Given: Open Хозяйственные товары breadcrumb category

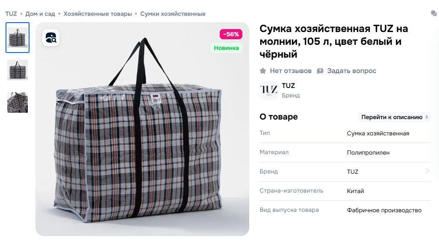Looking at the screenshot, I should tap(97, 14).
